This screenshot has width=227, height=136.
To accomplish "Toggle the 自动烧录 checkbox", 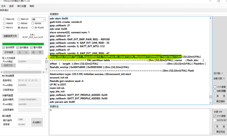I will pyautogui.click(x=4, y=47).
